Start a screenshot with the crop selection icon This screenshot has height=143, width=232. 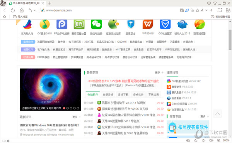pyautogui.click(x=219, y=10)
